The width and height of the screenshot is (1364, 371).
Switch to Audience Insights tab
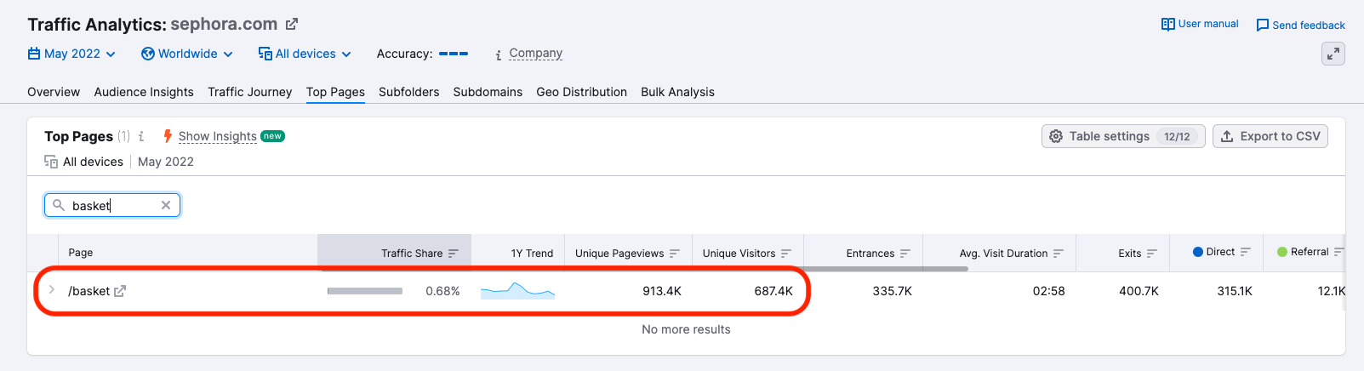pyautogui.click(x=144, y=92)
